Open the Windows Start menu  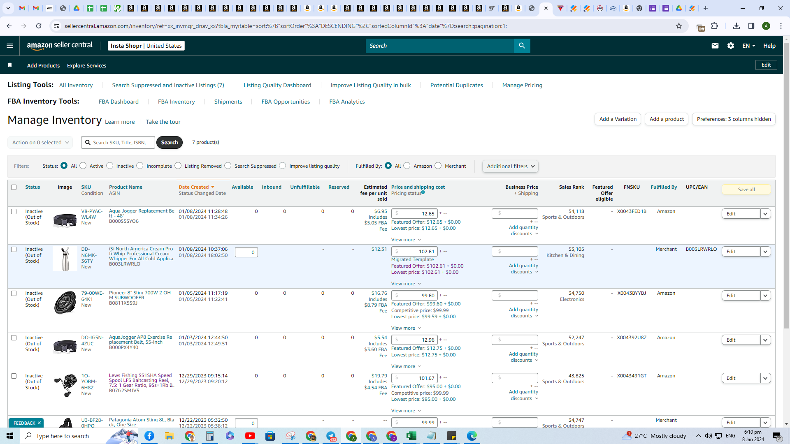pyautogui.click(x=10, y=436)
